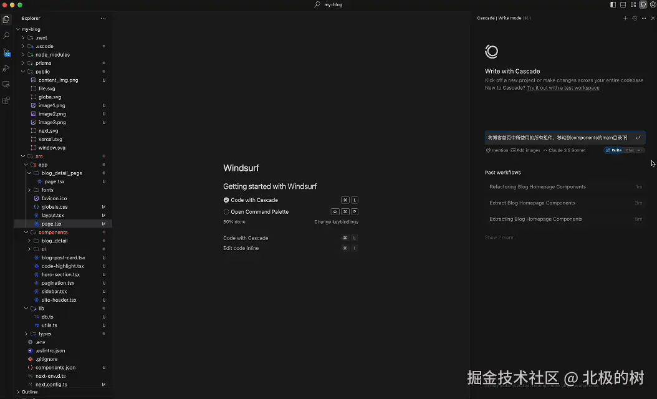Open Cascade panel more options ellipsis
The width and height of the screenshot is (657, 399).
(x=644, y=19)
